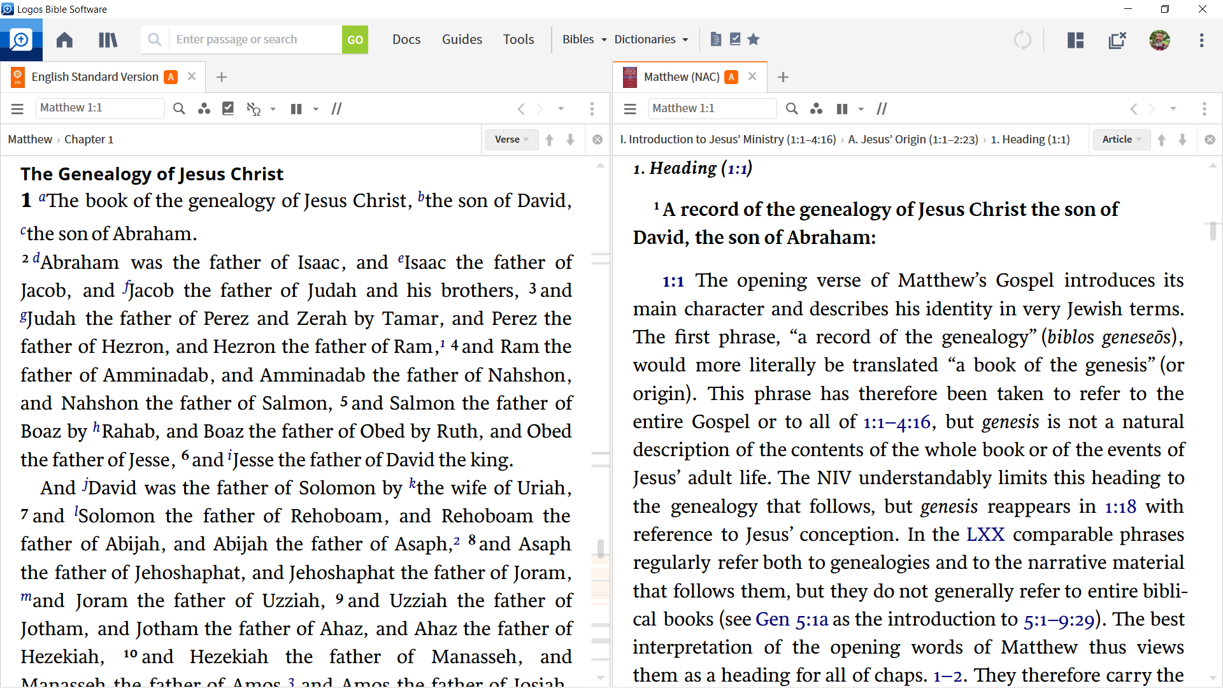Click the ESV pane vertical scrollbar thumb
Viewport: 1223px width, 688px height.
click(x=600, y=548)
